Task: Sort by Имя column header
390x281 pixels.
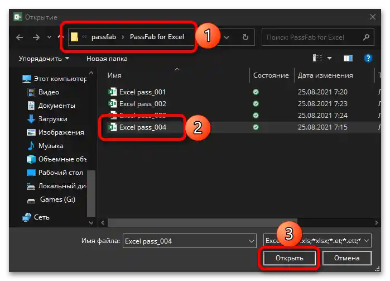Action: tap(114, 75)
